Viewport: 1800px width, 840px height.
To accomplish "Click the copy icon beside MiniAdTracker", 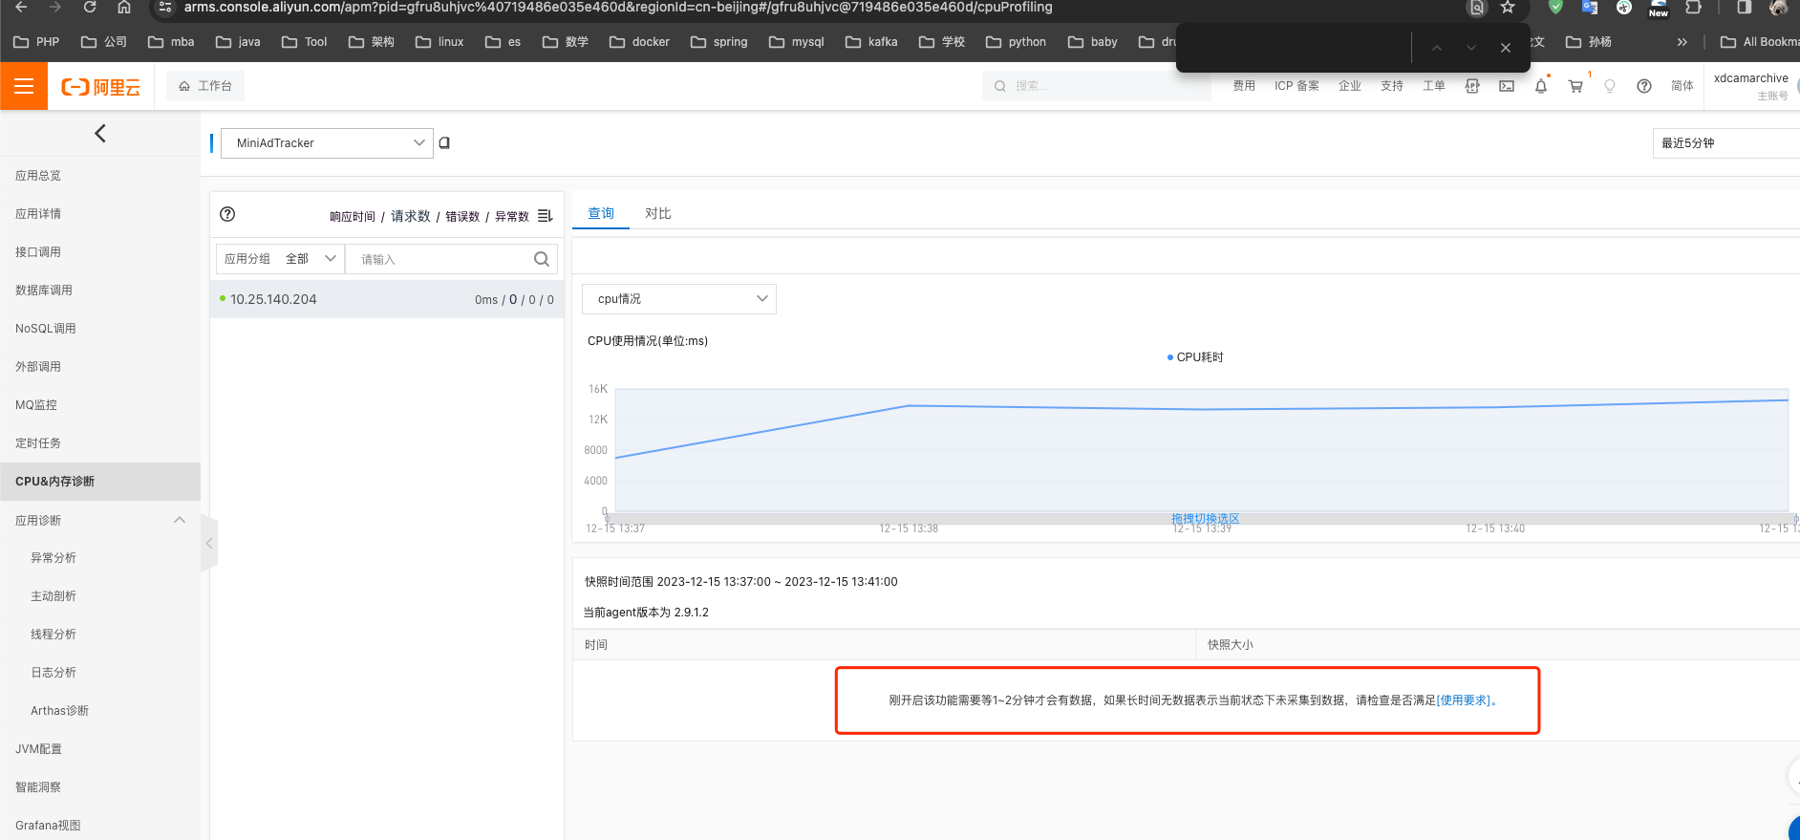I will [x=444, y=143].
